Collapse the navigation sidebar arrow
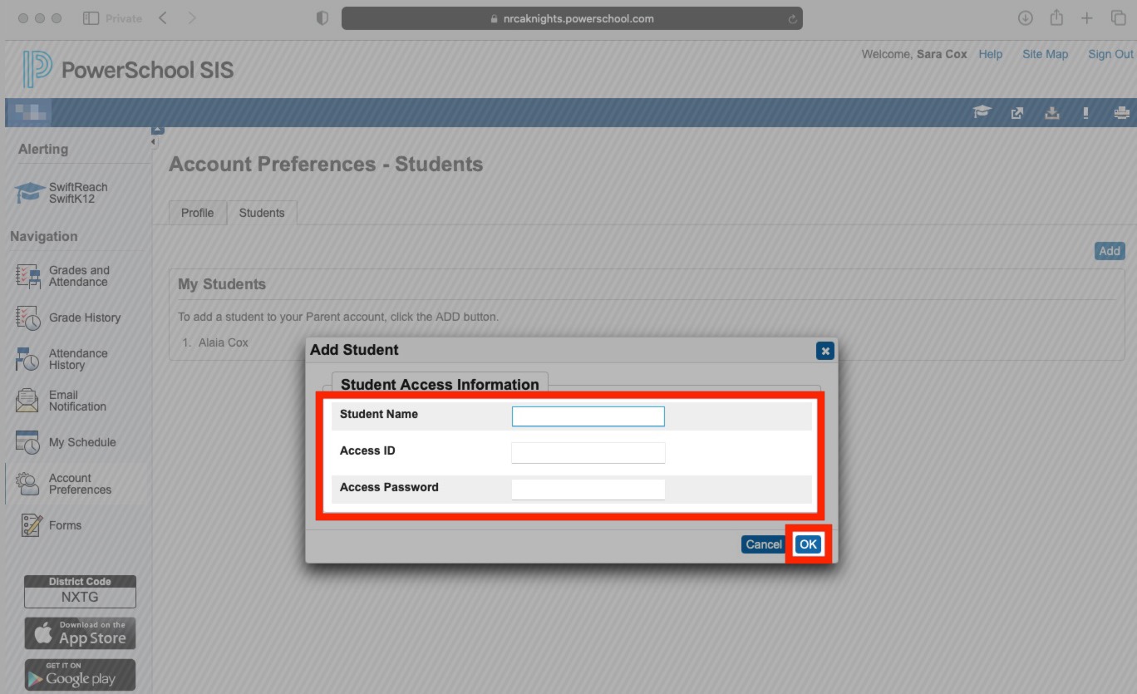This screenshot has height=694, width=1137. tap(152, 141)
